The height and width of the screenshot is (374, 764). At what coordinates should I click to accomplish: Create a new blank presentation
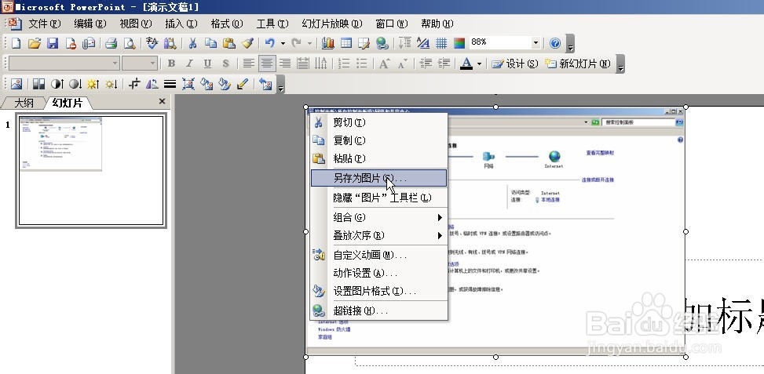[x=16, y=43]
